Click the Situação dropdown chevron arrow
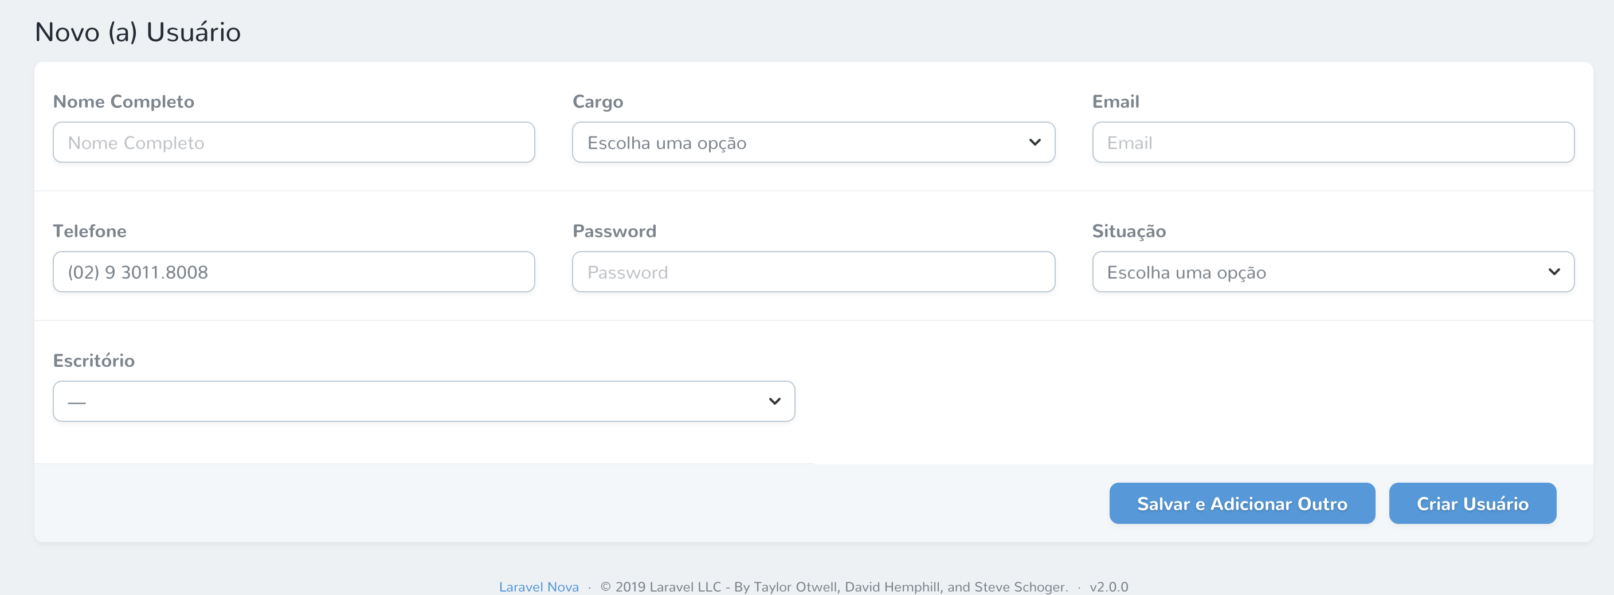Viewport: 1614px width, 595px height. pyautogui.click(x=1554, y=271)
